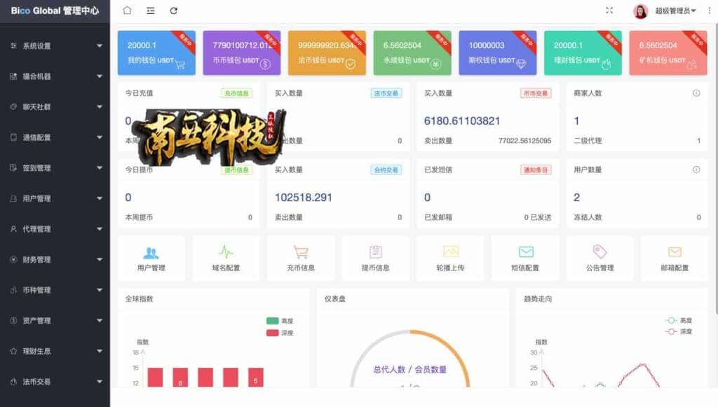Click info icon on 商家人数 card

696,93
